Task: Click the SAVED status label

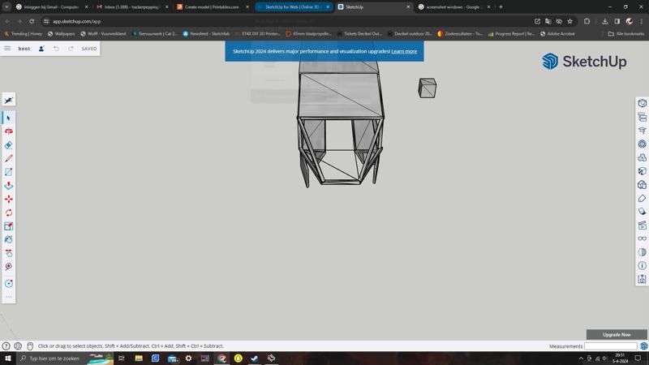Action: 89,49
